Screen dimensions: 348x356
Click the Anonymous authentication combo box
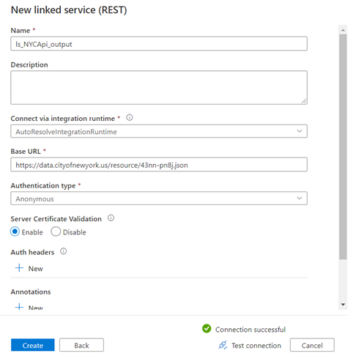pos(159,199)
